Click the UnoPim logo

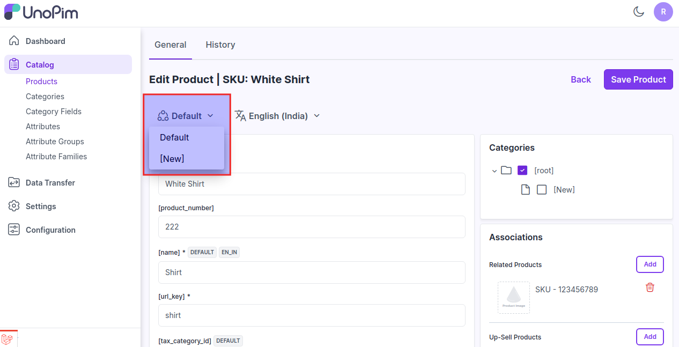coord(41,12)
